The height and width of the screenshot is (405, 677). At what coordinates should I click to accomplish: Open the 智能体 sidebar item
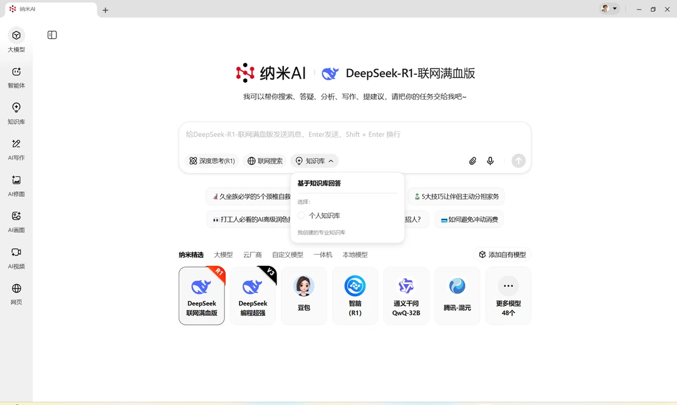(x=16, y=77)
